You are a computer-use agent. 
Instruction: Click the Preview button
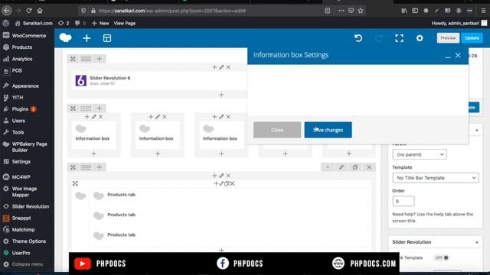pos(448,37)
